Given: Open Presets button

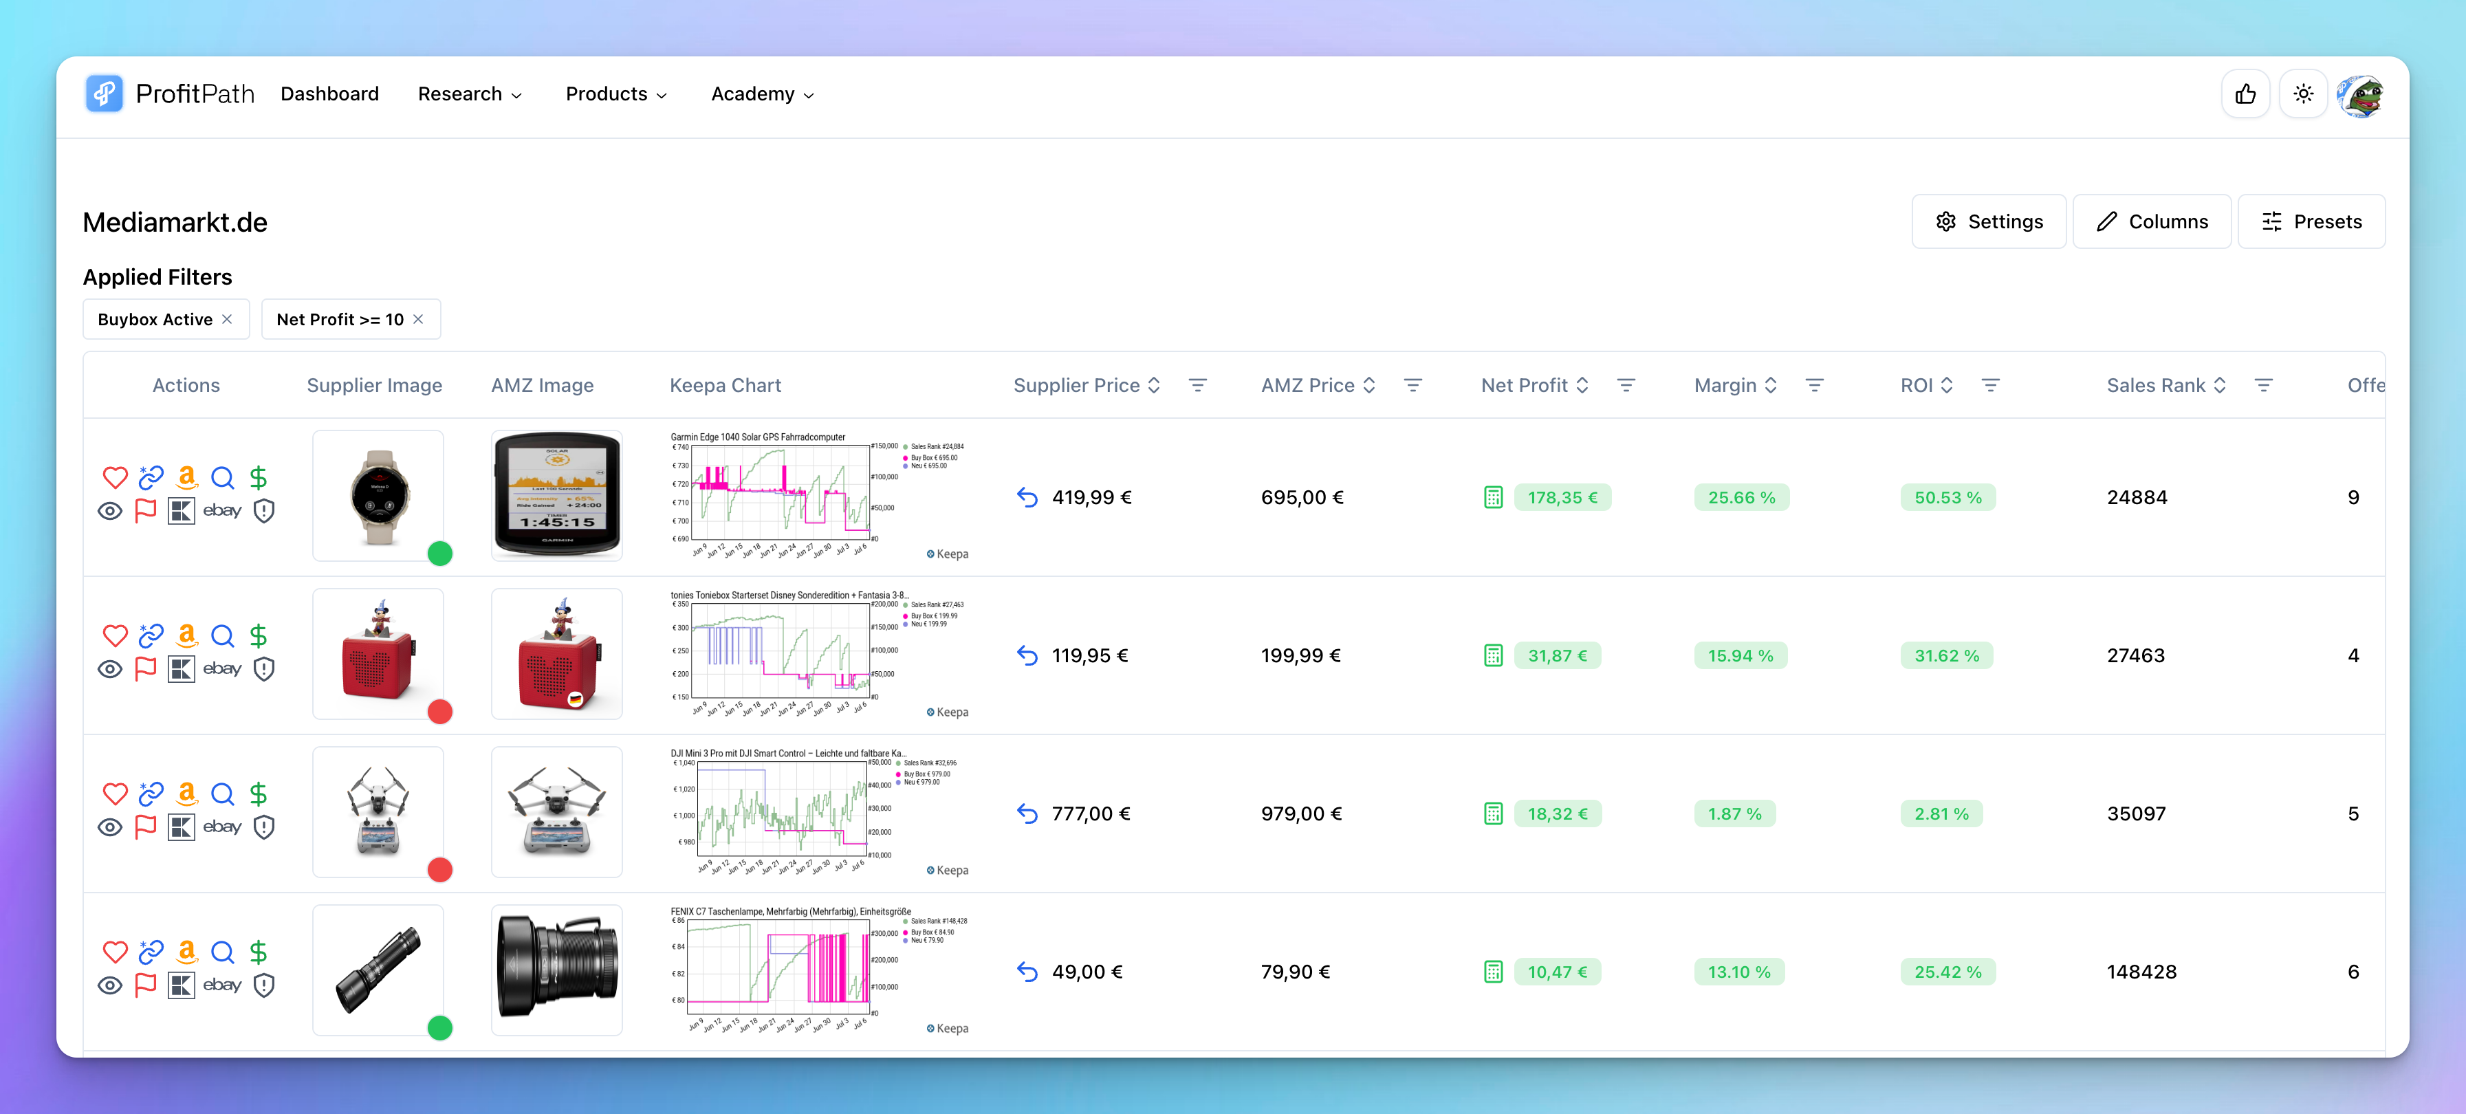Looking at the screenshot, I should click(x=2312, y=222).
